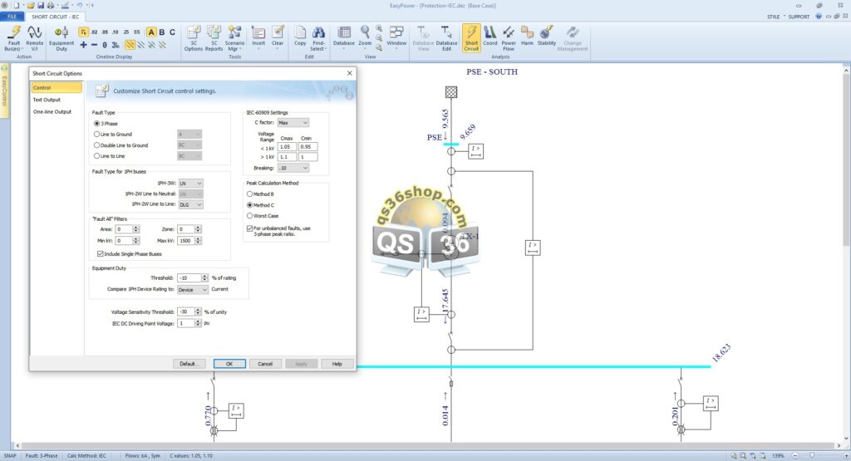Open Power Flow analysis

coord(509,38)
